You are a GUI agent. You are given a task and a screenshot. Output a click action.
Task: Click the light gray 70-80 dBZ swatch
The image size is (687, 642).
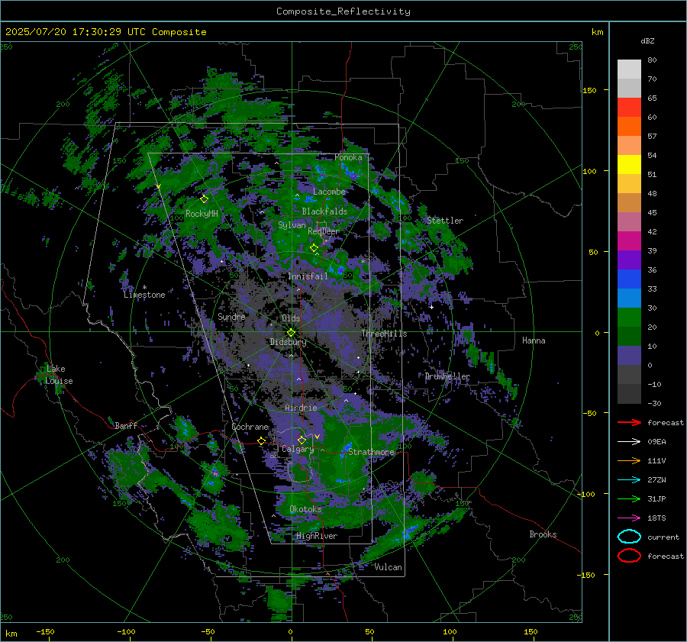point(629,69)
